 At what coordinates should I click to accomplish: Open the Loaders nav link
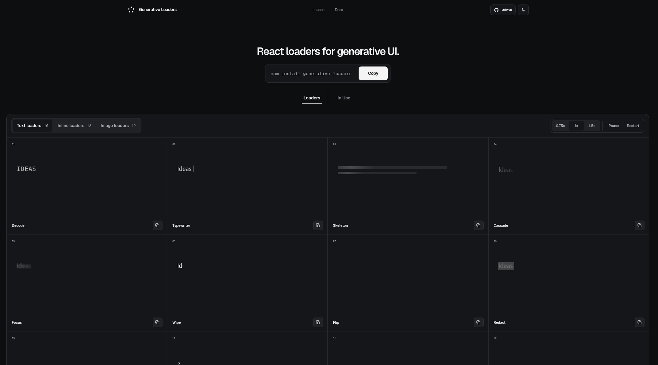pos(319,10)
